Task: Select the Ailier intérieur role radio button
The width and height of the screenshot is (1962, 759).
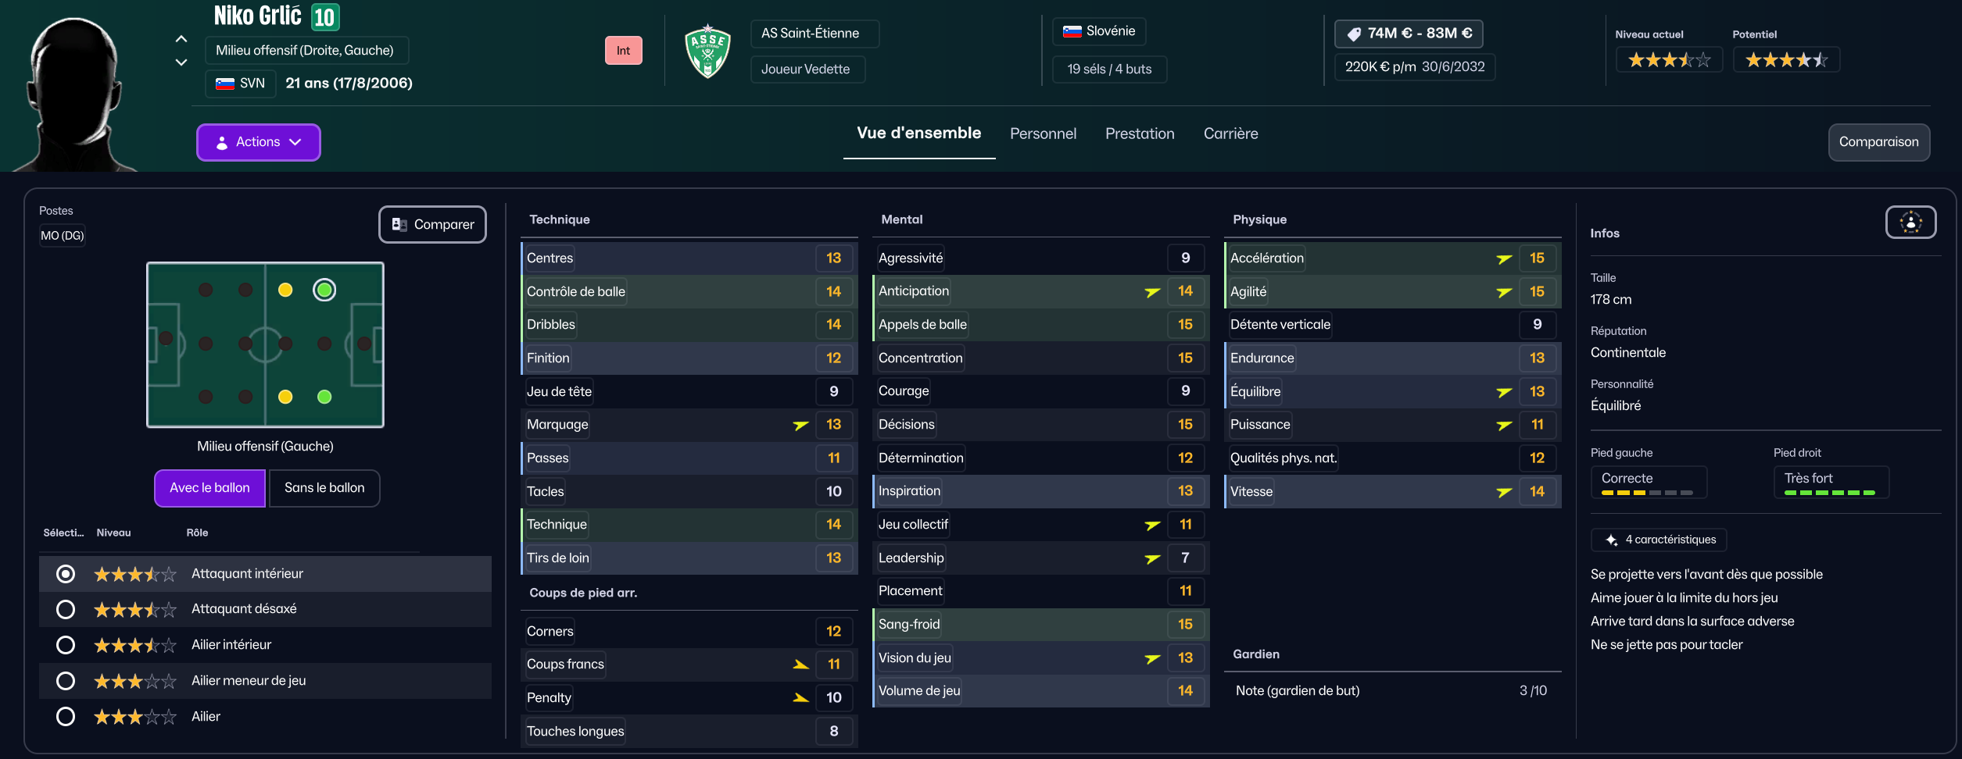Action: [66, 645]
